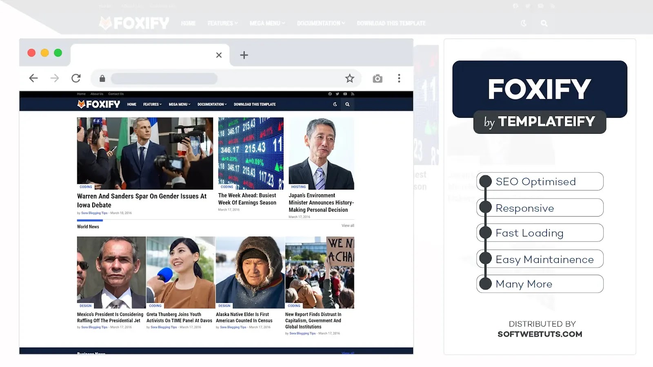Click the protest crowd thumbnail
This screenshot has height=367, width=653.
320,272
